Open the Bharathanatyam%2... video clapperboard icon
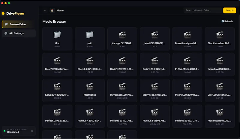Screen dimensions: 240x139 point(187,35)
